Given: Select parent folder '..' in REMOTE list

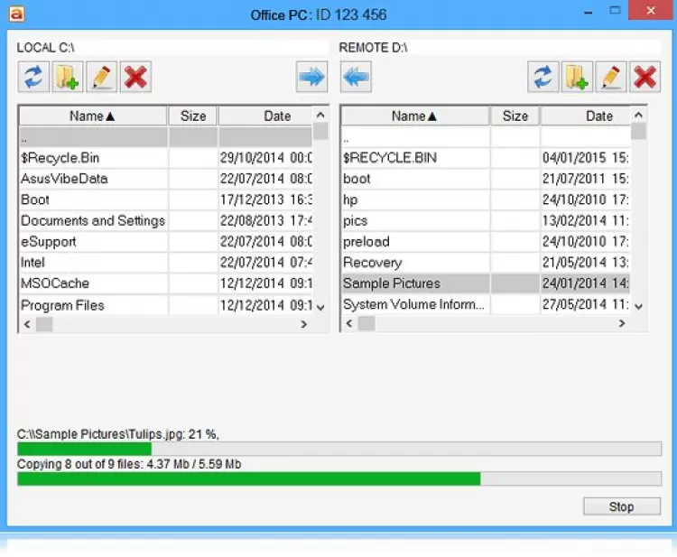Looking at the screenshot, I should click(x=487, y=138).
